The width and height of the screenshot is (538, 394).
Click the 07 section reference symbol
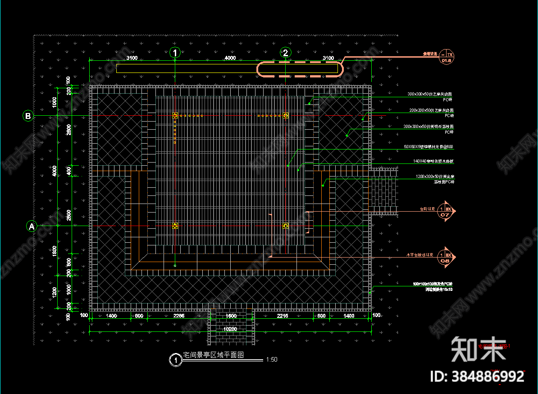tap(446, 212)
